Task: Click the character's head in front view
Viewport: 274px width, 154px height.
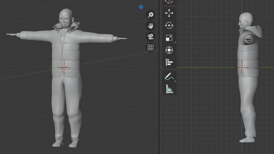Action: 66,19
